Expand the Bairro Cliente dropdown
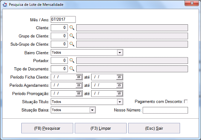 120,52
